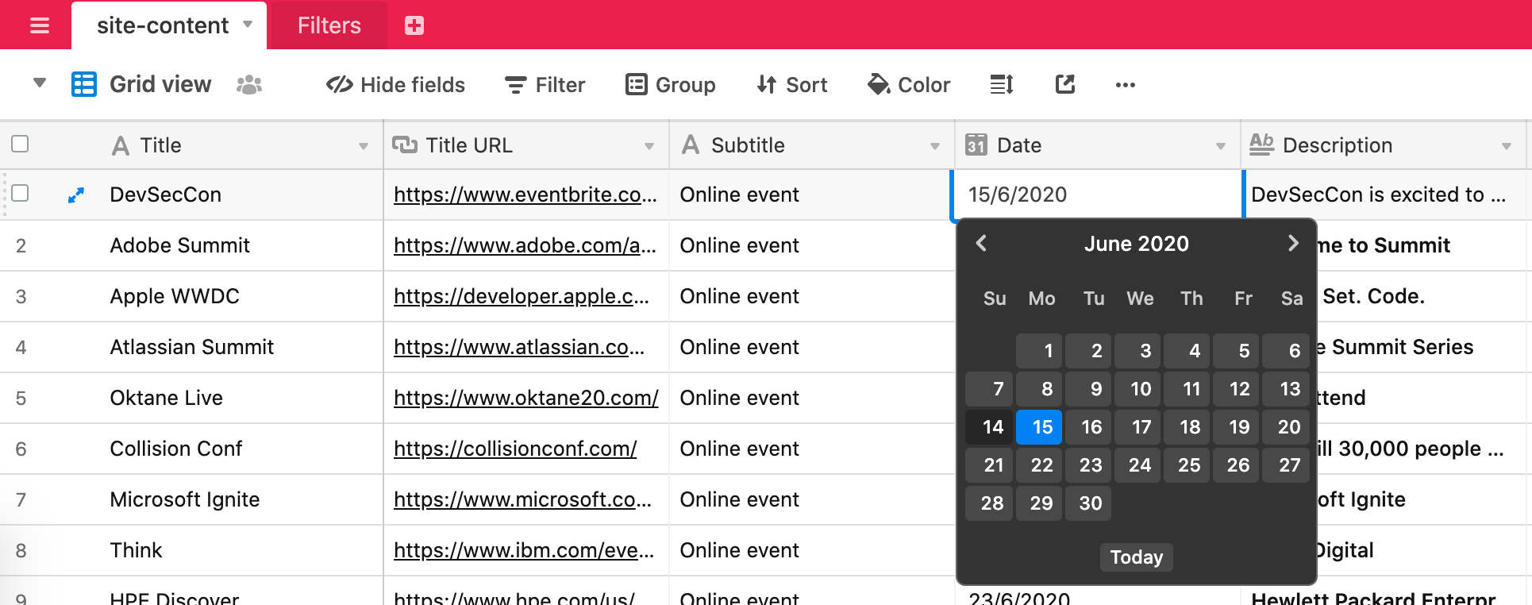Open the collisionconf.com link
Viewport: 1532px width, 605px height.
pyautogui.click(x=515, y=449)
